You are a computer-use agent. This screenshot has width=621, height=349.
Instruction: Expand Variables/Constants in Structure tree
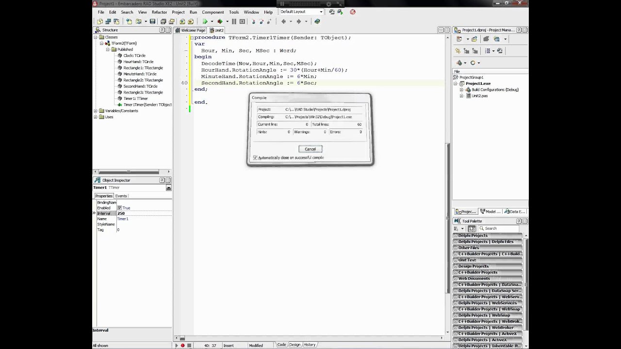click(96, 111)
